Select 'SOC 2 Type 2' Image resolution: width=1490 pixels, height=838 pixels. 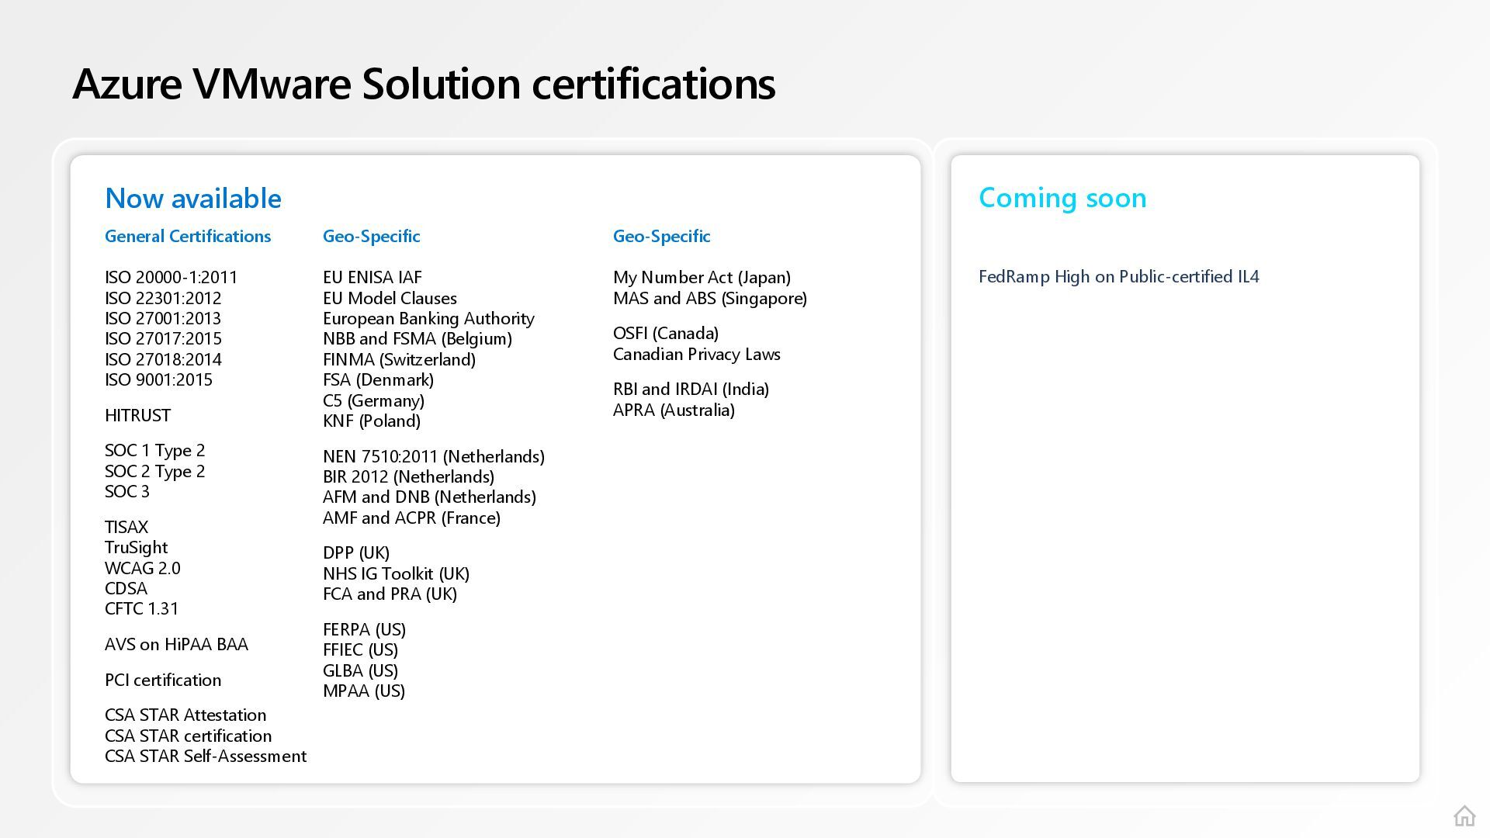155,471
